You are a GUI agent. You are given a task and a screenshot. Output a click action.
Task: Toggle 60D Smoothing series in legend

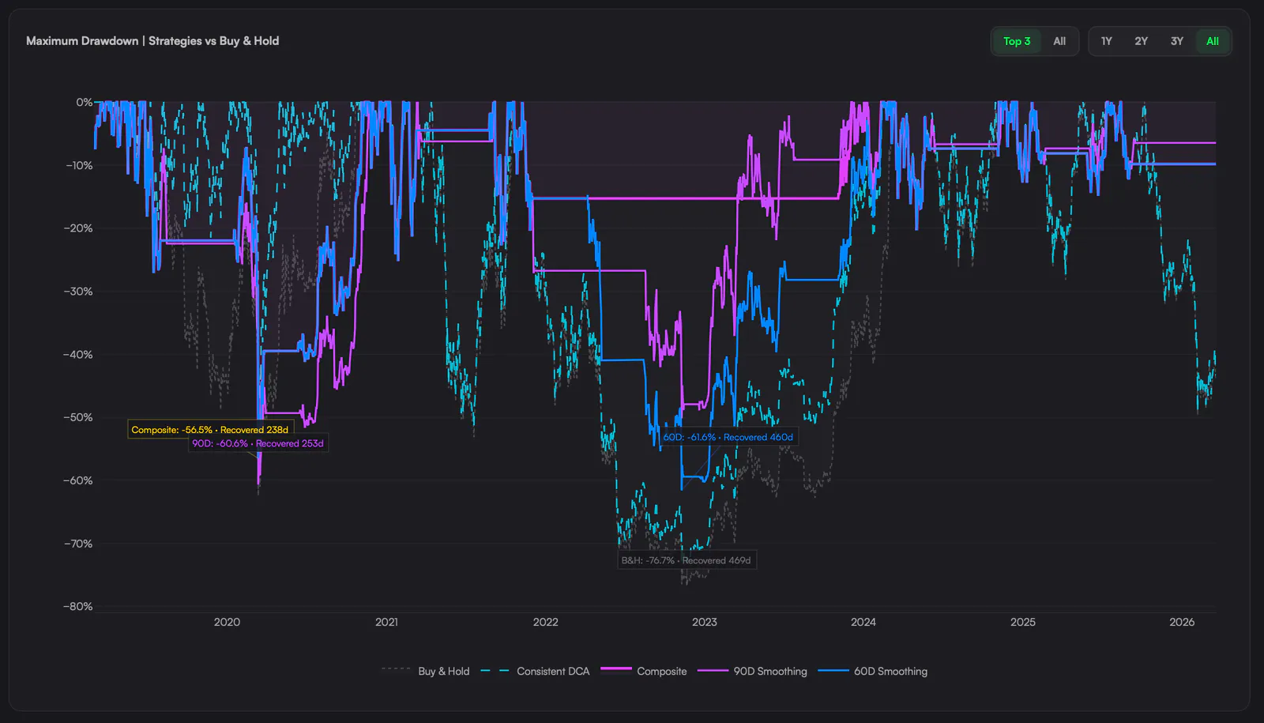point(873,671)
